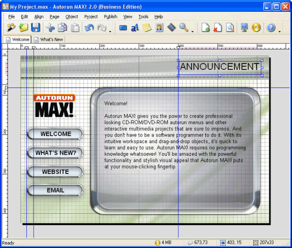292x248 pixels.
Task: Preview project monitor icon
Action: [x=244, y=27]
